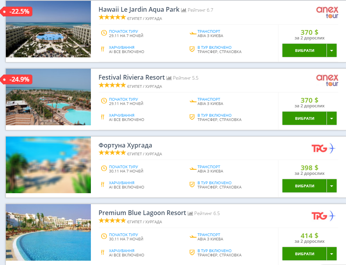Click the shield included icon on Hawaii Le Jardin
This screenshot has height=265, width=346.
tap(192, 49)
